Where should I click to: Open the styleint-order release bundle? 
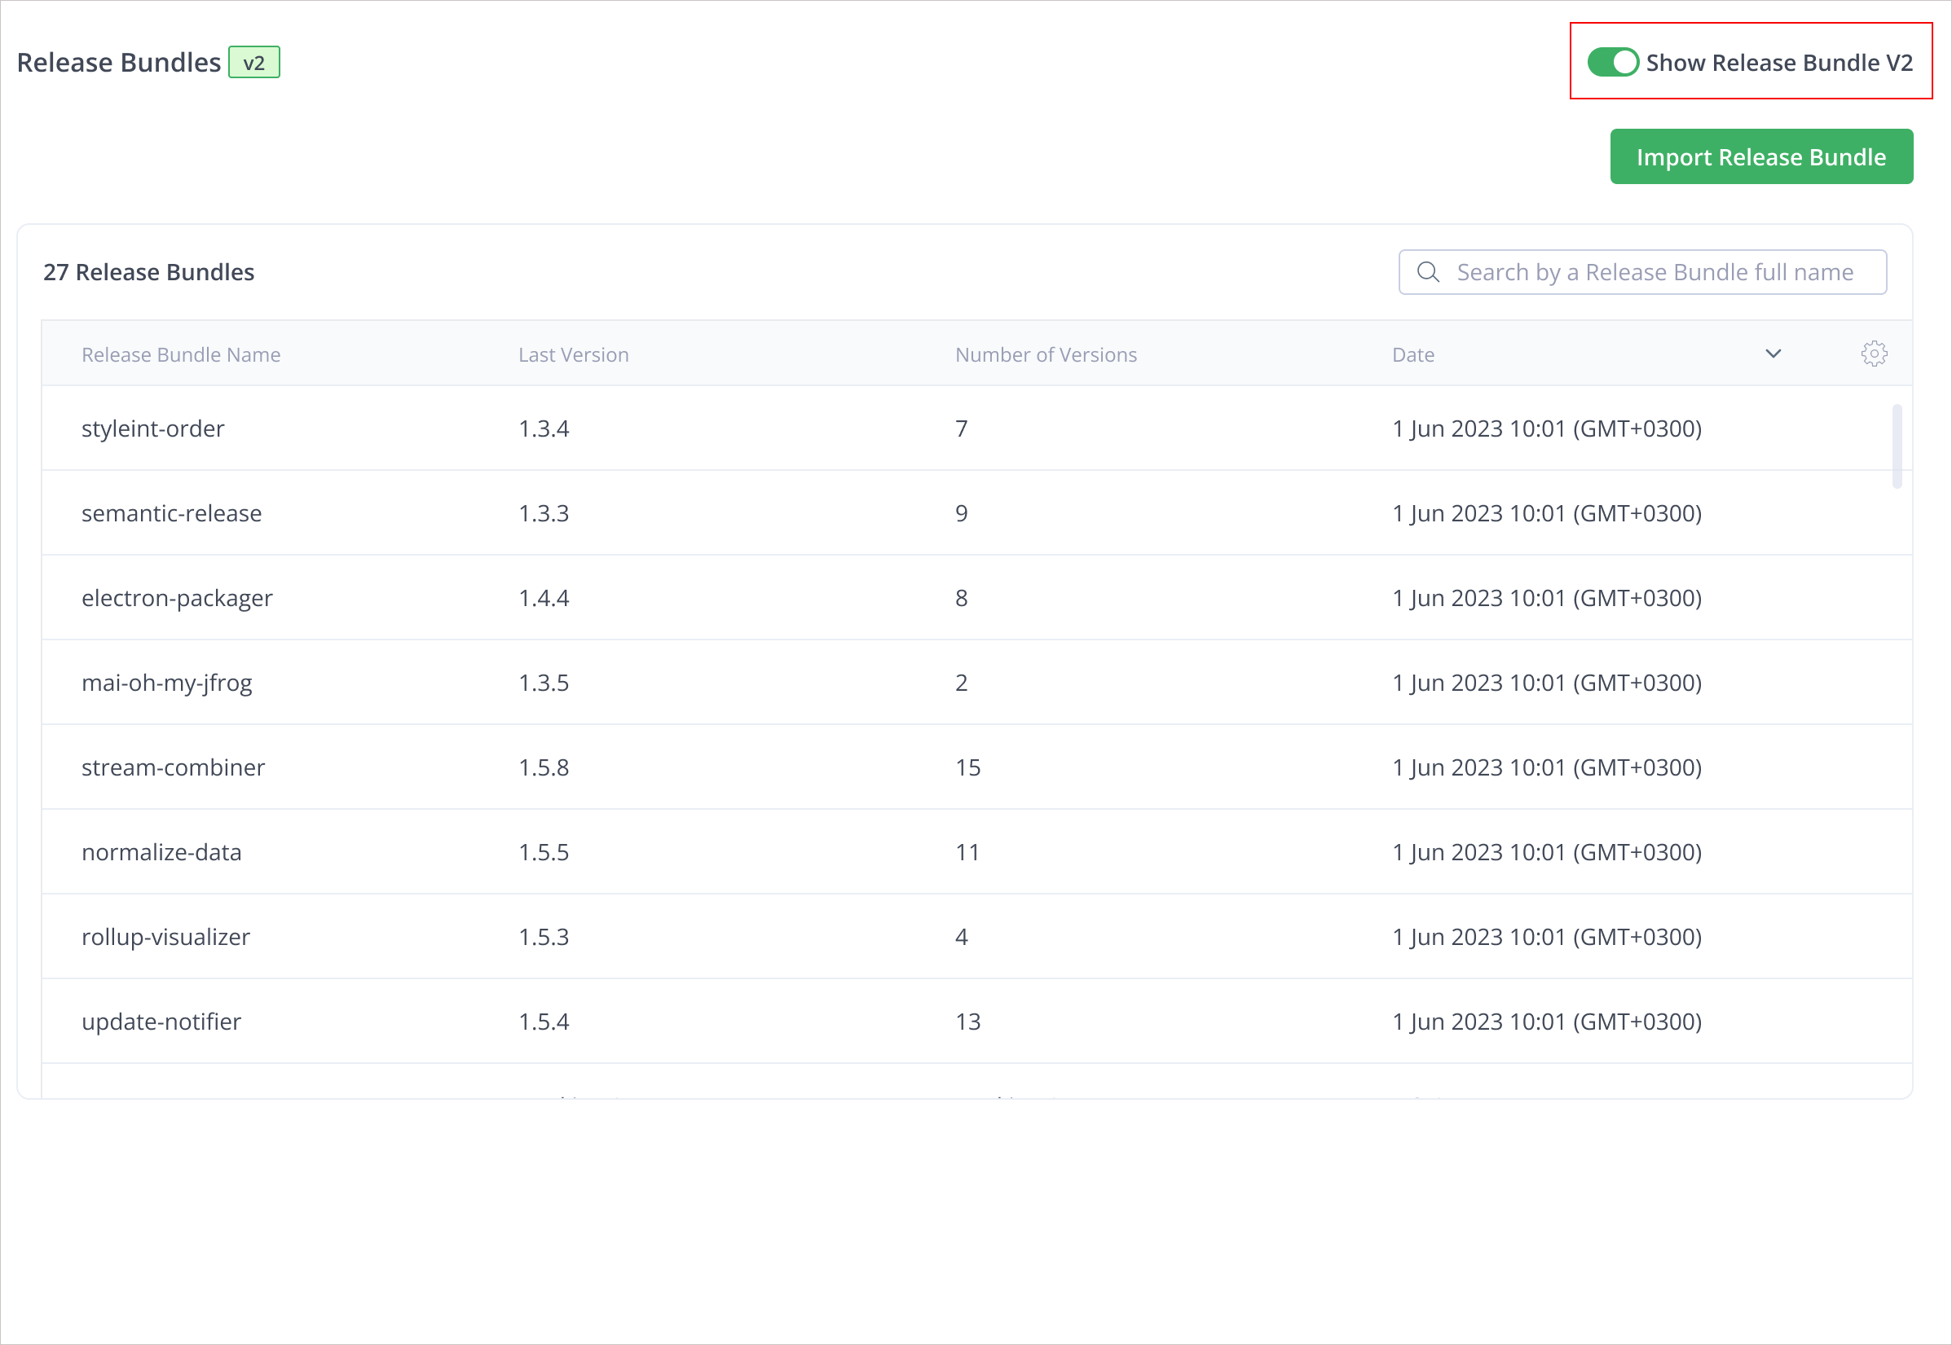[152, 429]
